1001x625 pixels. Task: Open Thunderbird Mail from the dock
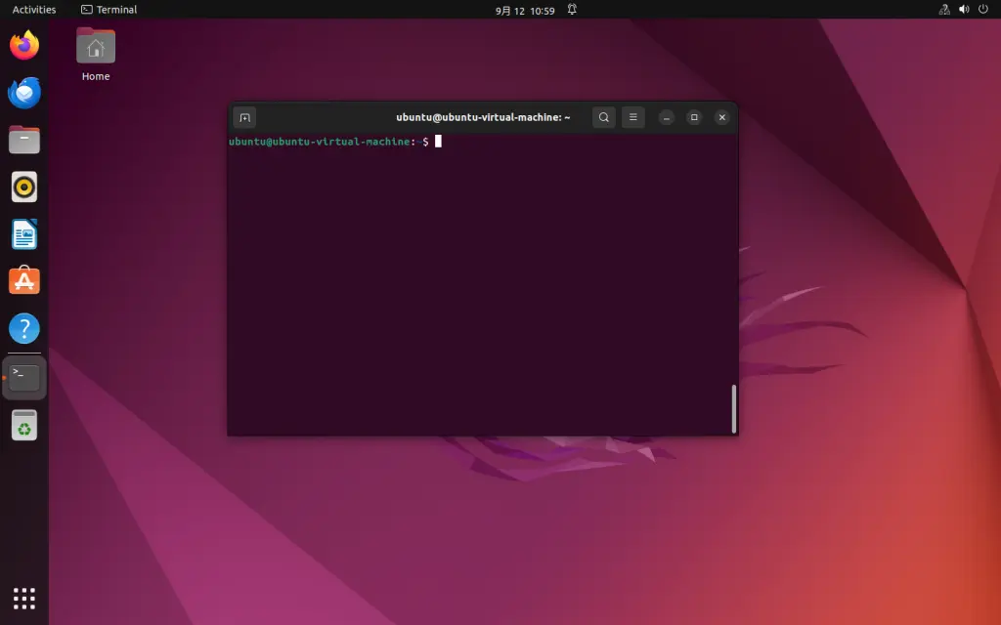(x=24, y=93)
